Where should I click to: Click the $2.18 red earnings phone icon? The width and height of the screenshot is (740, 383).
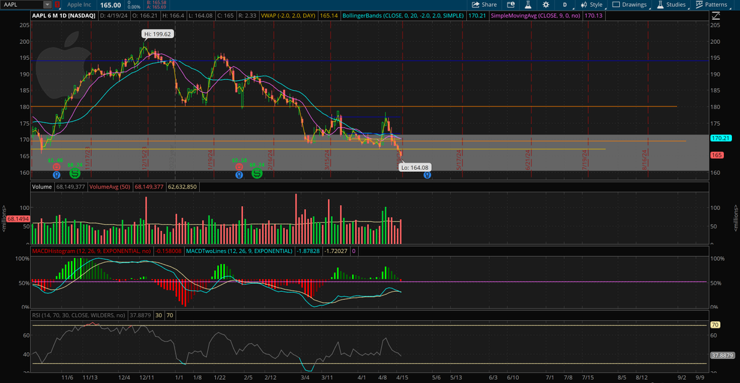(240, 166)
